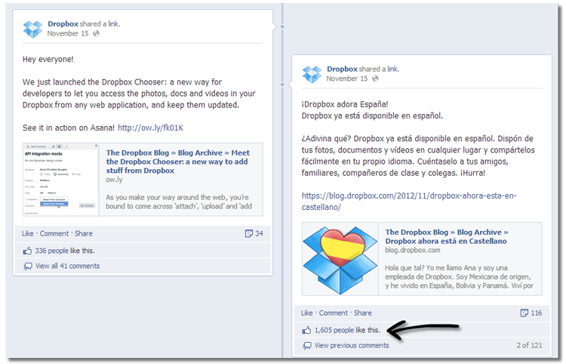This screenshot has height=364, width=566.
Task: Click the 2 of 121 comment counter
Action: point(529,346)
